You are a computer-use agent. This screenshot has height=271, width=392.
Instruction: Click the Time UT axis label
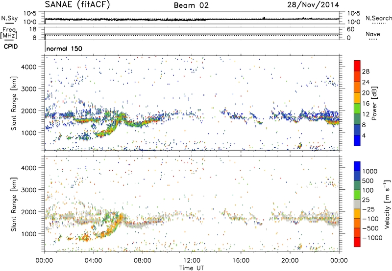tap(192, 268)
